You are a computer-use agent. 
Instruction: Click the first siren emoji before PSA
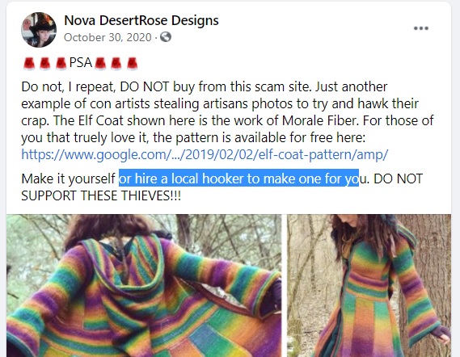coord(29,63)
